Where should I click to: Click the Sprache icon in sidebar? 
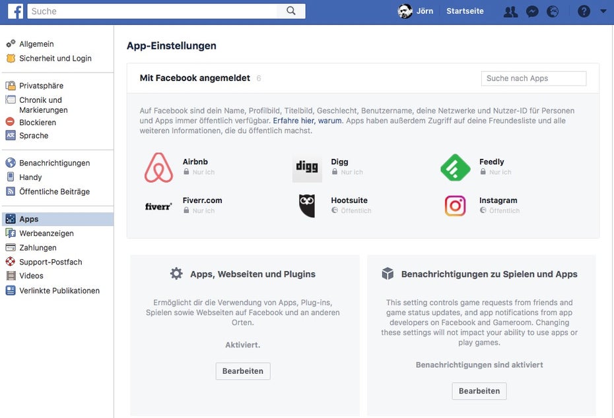tap(11, 135)
